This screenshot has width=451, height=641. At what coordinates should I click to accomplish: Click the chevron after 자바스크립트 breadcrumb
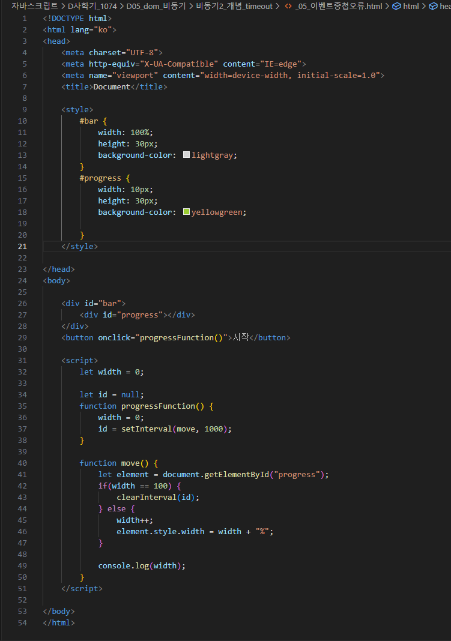pyautogui.click(x=63, y=6)
